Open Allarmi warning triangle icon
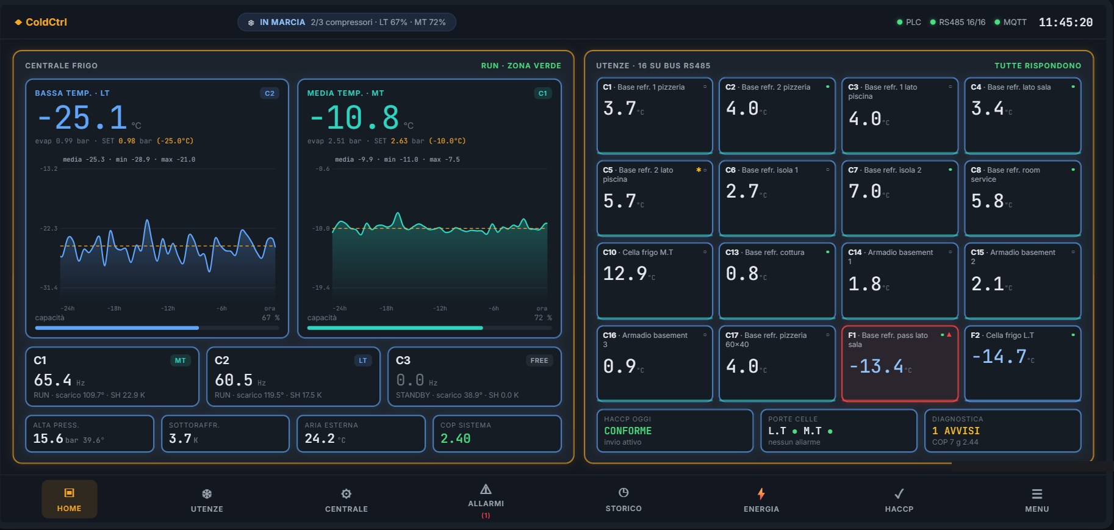1114x530 pixels. coord(486,489)
